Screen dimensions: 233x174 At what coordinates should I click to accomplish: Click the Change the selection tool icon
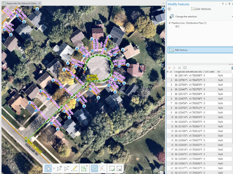[x=172, y=16]
